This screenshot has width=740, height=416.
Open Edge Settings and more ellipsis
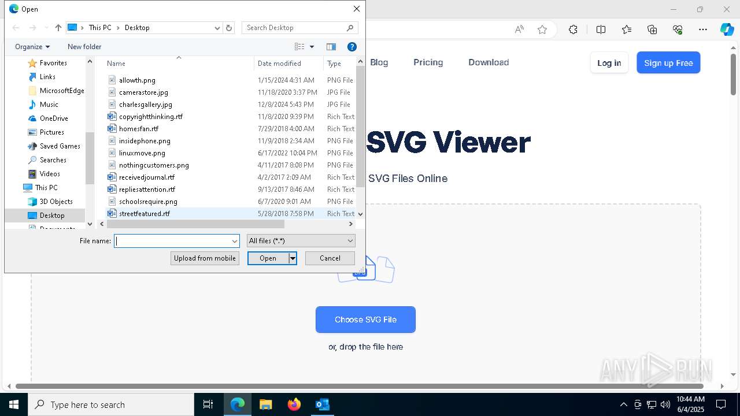(703, 29)
